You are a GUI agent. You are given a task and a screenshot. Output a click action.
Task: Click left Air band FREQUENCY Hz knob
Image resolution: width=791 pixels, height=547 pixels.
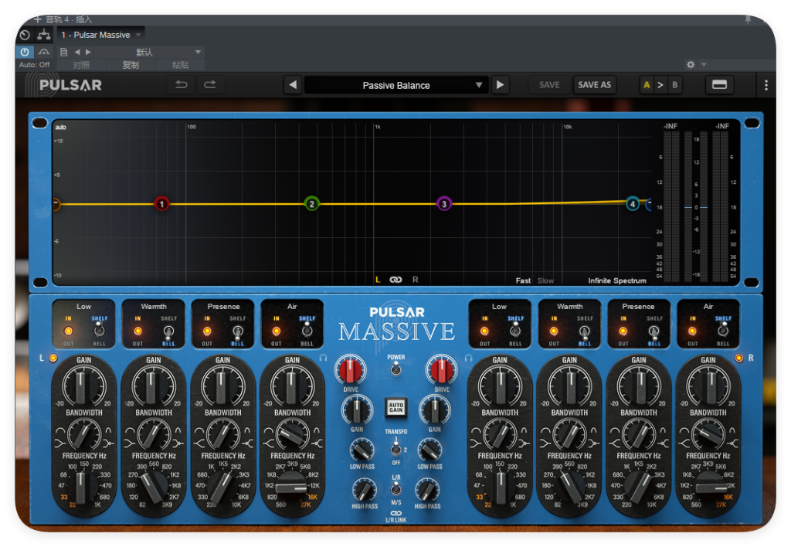coord(292,487)
